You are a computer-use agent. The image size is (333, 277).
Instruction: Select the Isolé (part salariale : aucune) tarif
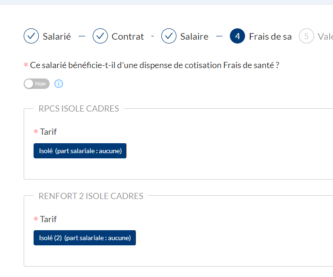[80, 151]
